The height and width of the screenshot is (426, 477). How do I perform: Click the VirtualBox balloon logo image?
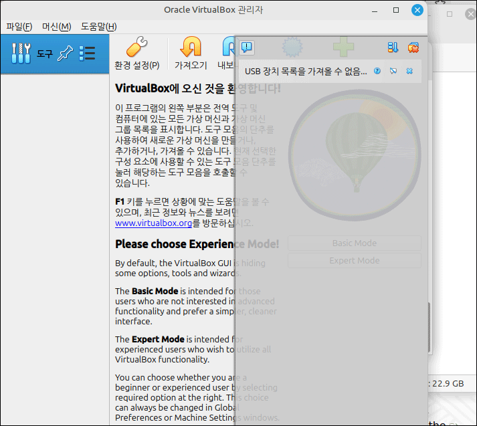tap(355, 155)
